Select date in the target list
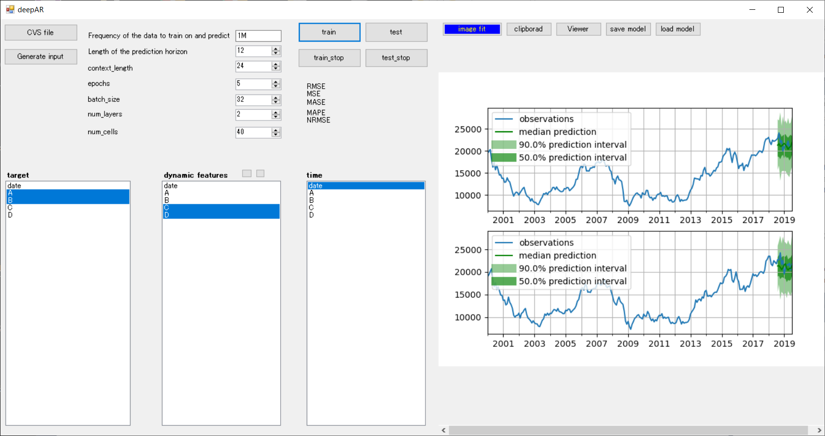Screen dimensions: 825x436 tap(68, 186)
